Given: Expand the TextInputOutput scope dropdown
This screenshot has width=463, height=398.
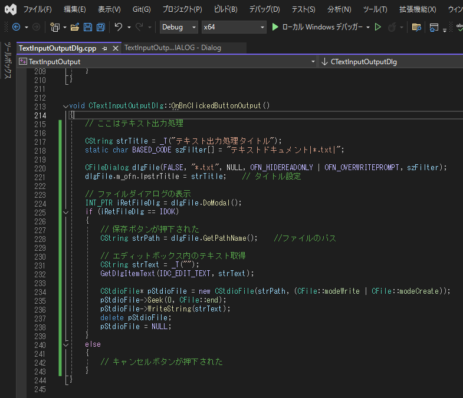Looking at the screenshot, I should [x=313, y=61].
